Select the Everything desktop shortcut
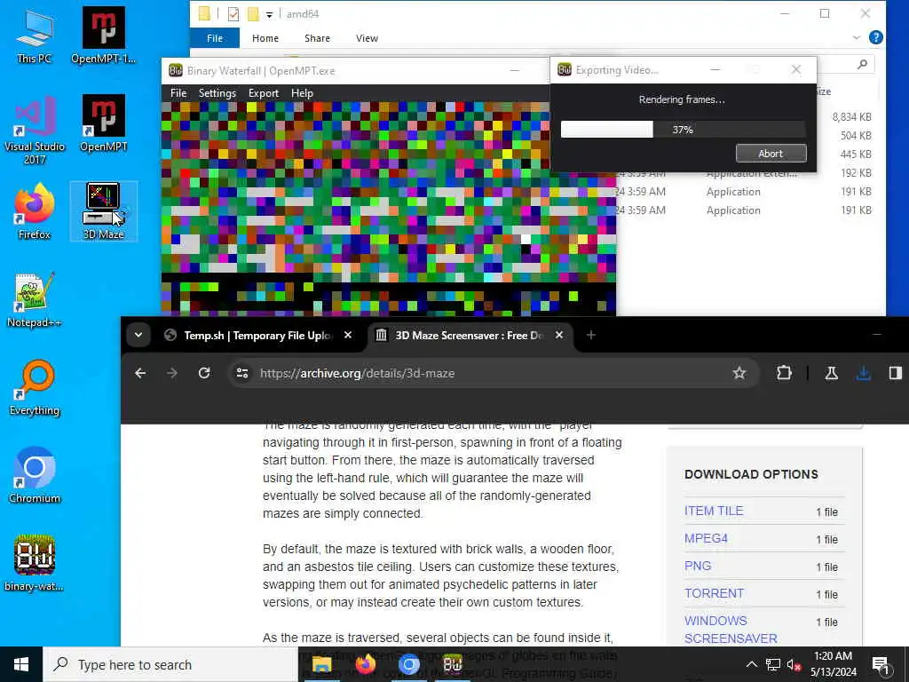The height and width of the screenshot is (682, 909). 35,388
